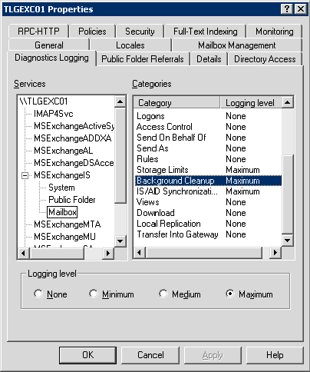The image size is (310, 372).
Task: Select the None logging level radio button
Action: point(38,294)
